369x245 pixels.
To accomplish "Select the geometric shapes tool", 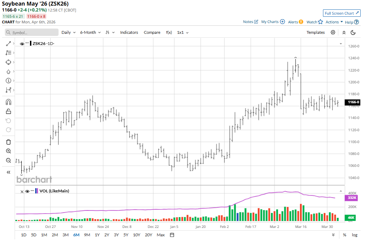I will pos(8,62).
